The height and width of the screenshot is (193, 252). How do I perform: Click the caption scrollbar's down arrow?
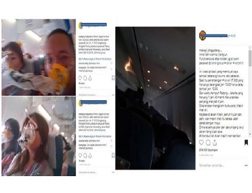[x=250, y=134]
